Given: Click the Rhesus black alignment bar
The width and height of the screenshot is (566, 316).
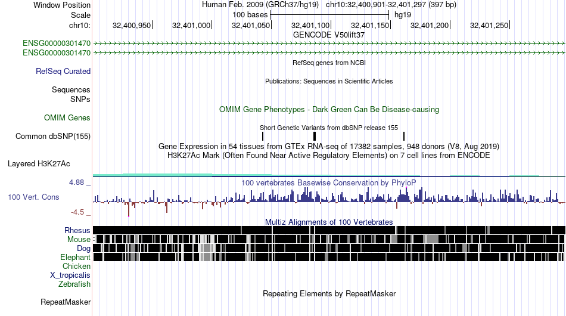Looking at the screenshot, I should (x=329, y=230).
